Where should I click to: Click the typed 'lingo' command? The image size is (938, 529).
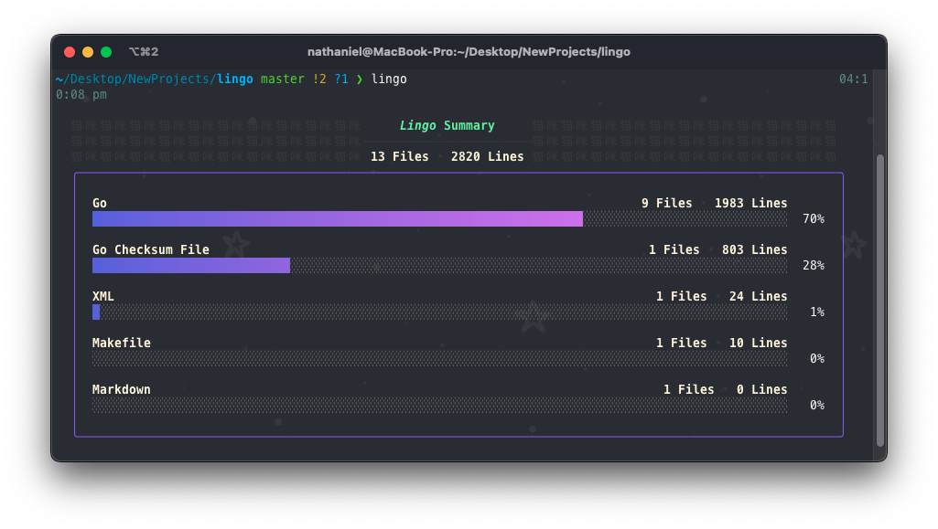coord(389,79)
